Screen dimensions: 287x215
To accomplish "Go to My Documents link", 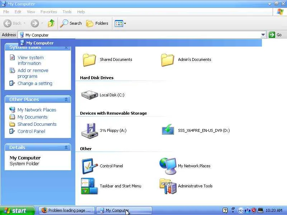I will [33, 117].
